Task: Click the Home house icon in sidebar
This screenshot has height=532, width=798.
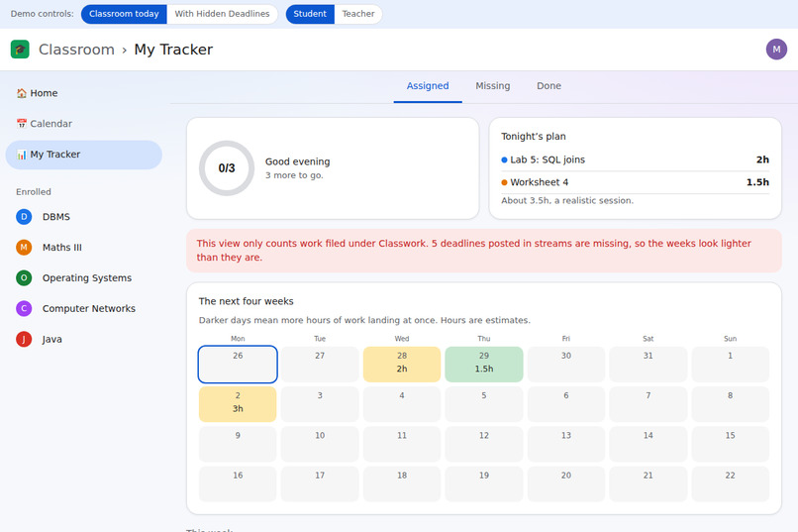Action: pos(22,93)
